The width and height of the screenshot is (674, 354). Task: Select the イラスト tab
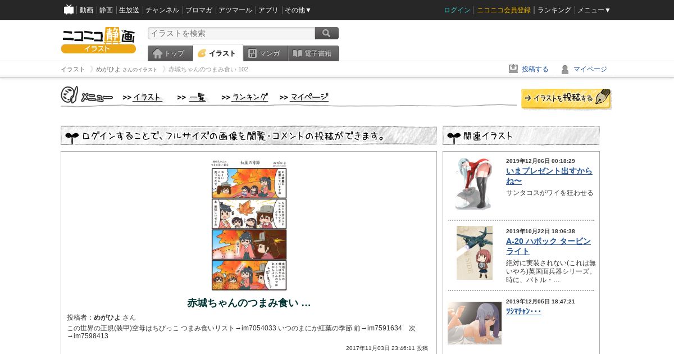click(x=218, y=53)
